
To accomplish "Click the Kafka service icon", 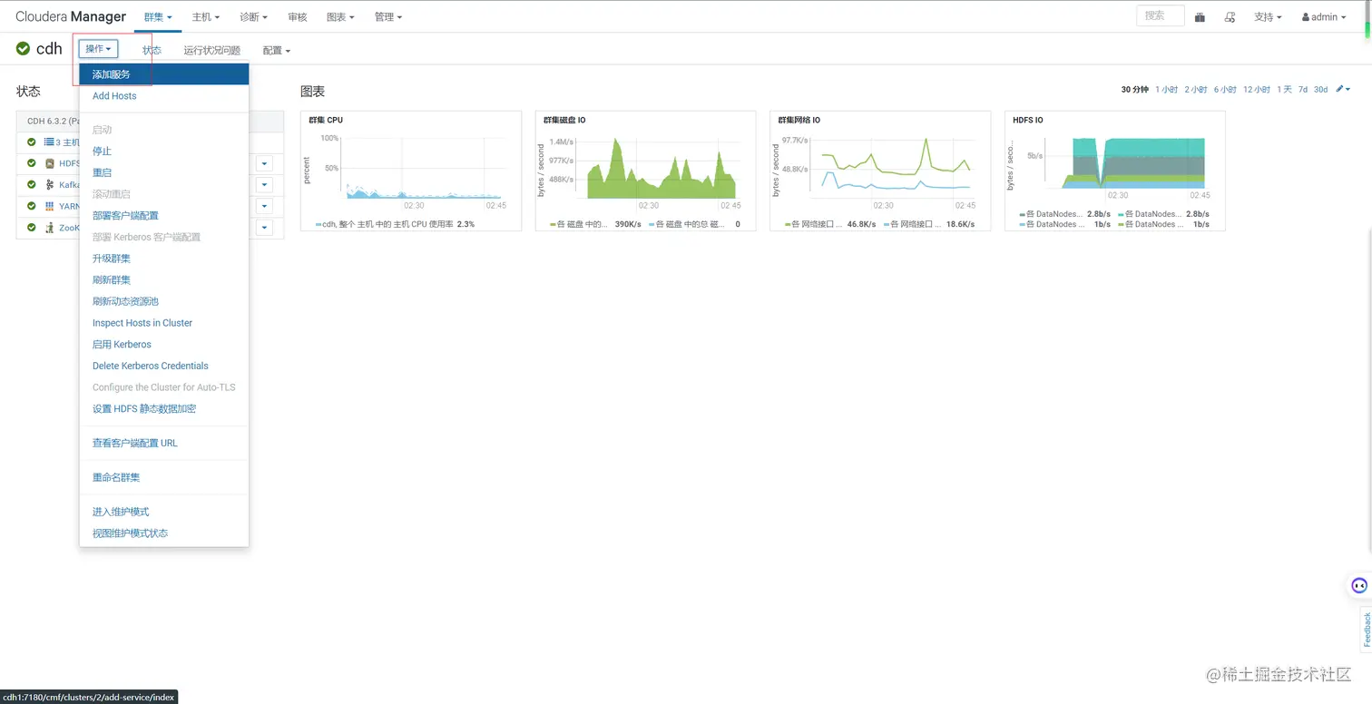I will (50, 184).
